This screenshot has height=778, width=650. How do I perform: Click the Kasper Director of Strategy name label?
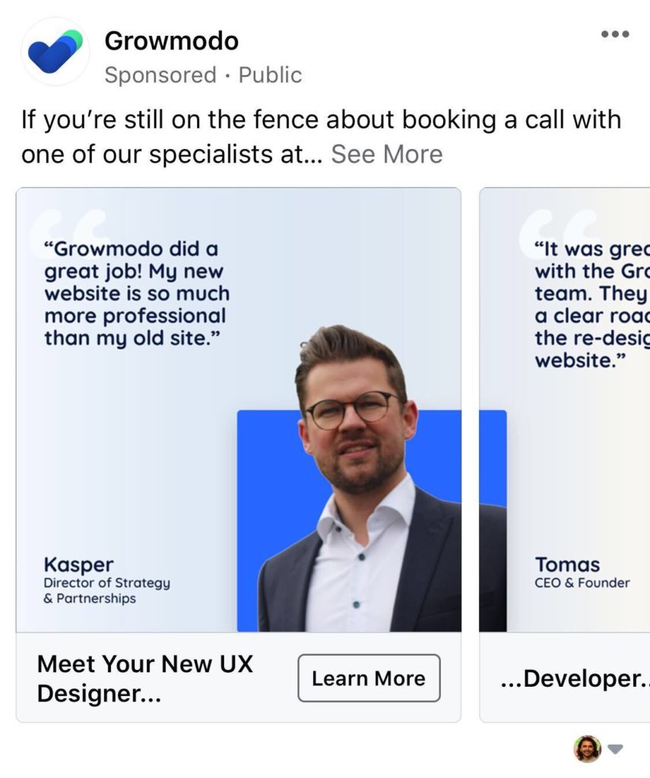[x=106, y=580]
